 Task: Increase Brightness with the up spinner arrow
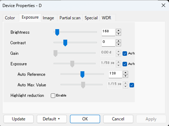click(x=118, y=30)
